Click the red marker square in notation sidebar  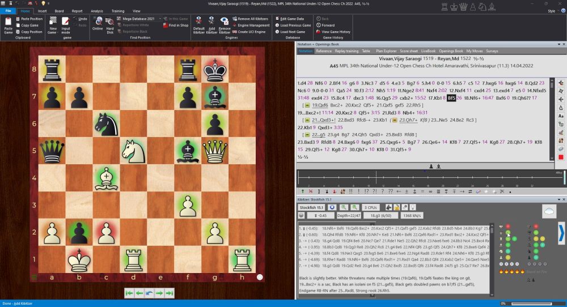pyautogui.click(x=561, y=156)
